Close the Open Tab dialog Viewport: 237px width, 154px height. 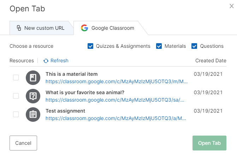coord(231,6)
